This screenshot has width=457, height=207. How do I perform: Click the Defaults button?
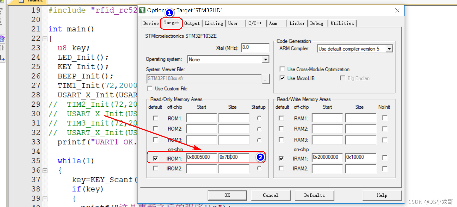[314, 195]
